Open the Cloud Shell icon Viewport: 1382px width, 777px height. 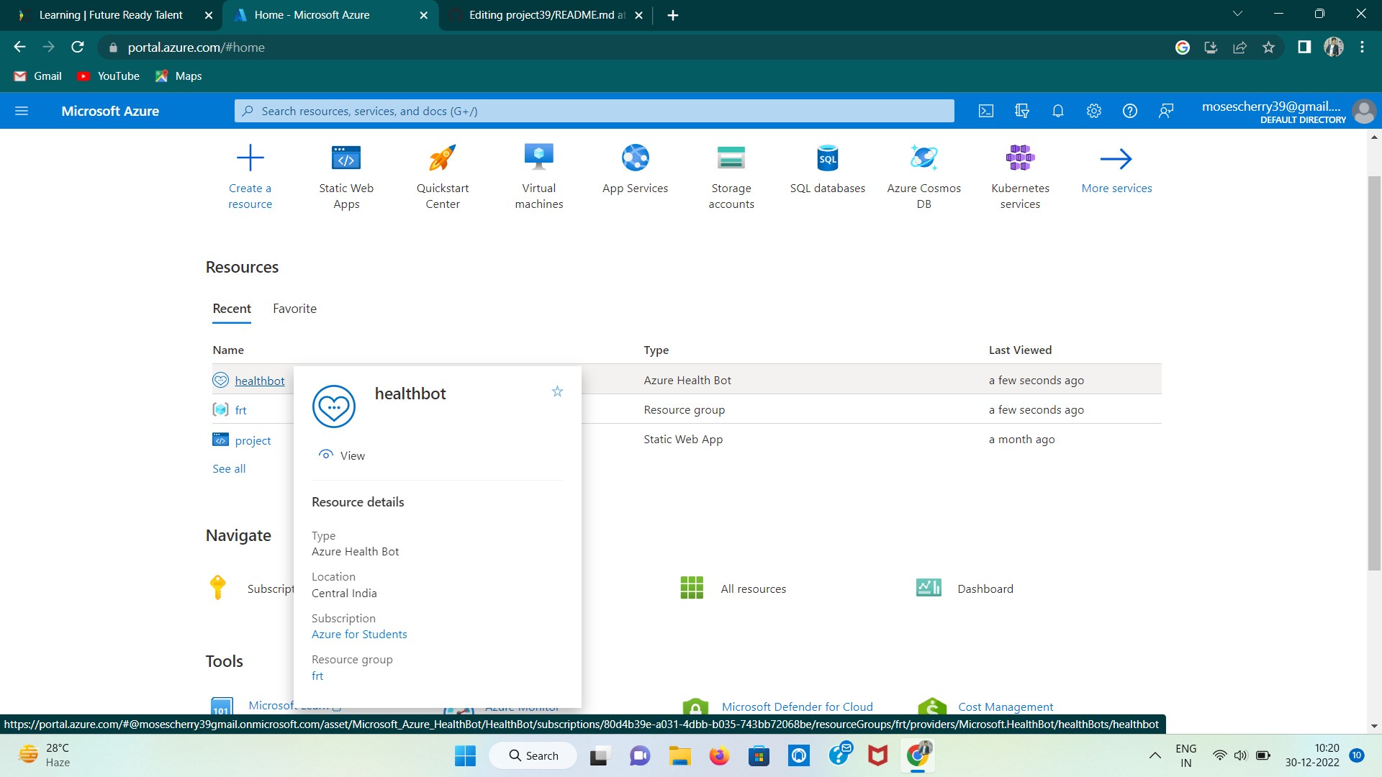(986, 111)
